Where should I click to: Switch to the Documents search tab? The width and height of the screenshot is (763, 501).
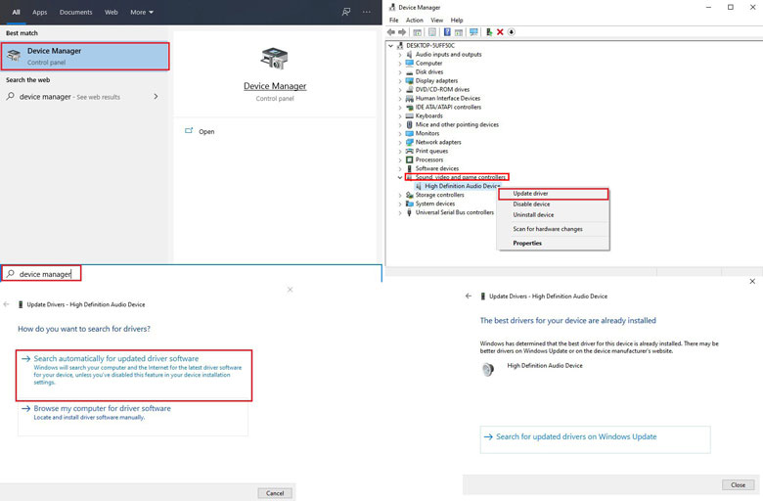click(75, 12)
